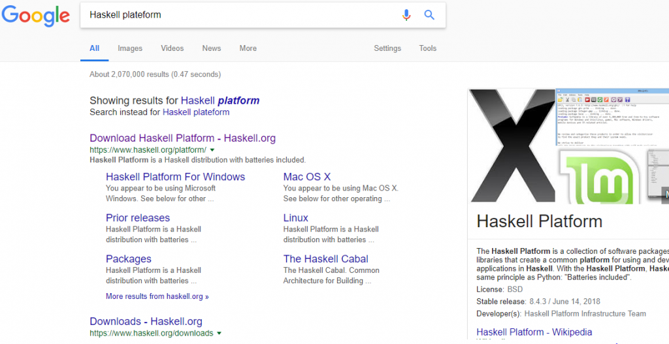This screenshot has height=344, width=669.
Task: Switch to the News tab
Action: click(212, 48)
